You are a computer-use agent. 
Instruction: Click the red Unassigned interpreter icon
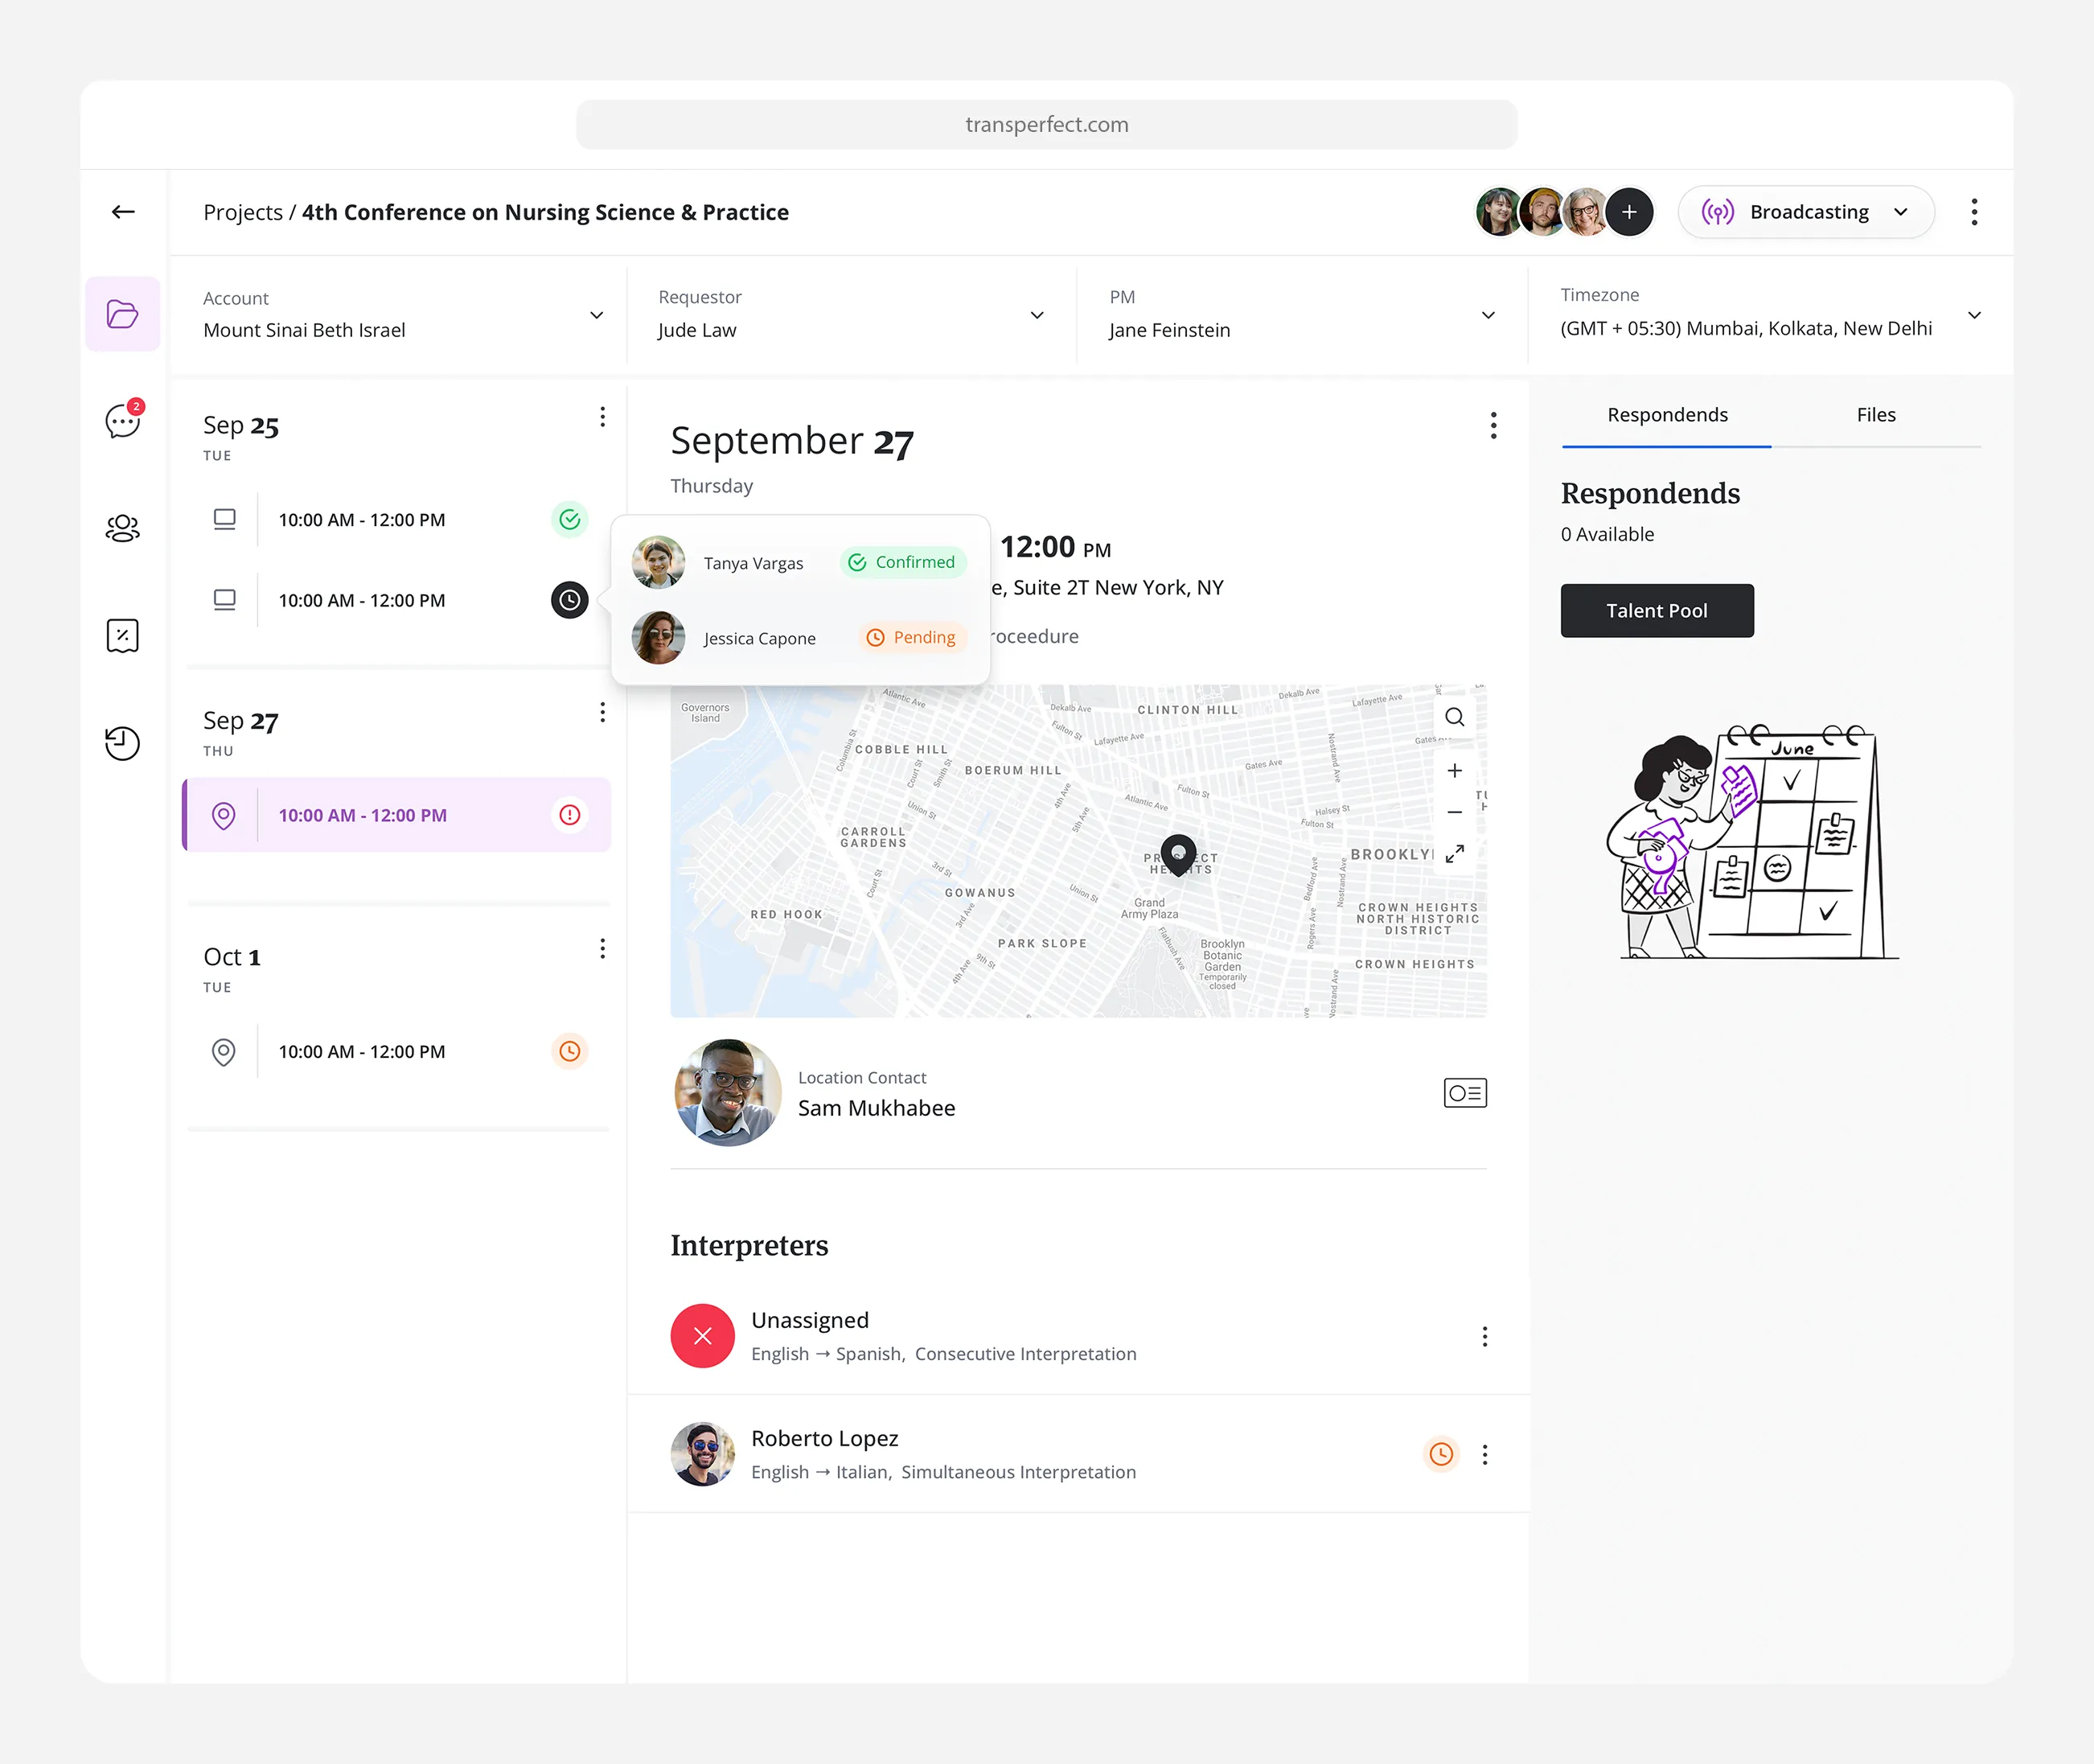pyautogui.click(x=703, y=1336)
